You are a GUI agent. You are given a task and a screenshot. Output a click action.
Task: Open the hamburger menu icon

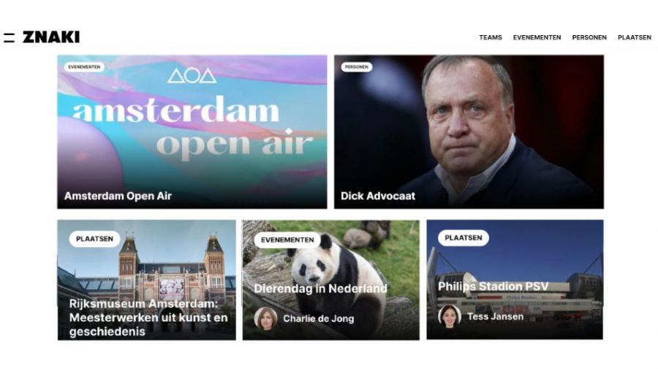click(10, 37)
